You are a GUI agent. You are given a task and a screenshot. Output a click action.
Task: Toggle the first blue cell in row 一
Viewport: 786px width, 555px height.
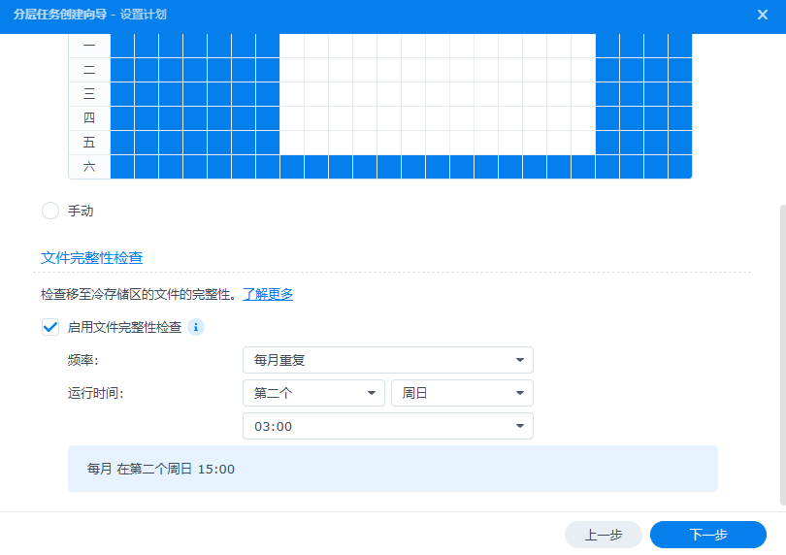(122, 46)
